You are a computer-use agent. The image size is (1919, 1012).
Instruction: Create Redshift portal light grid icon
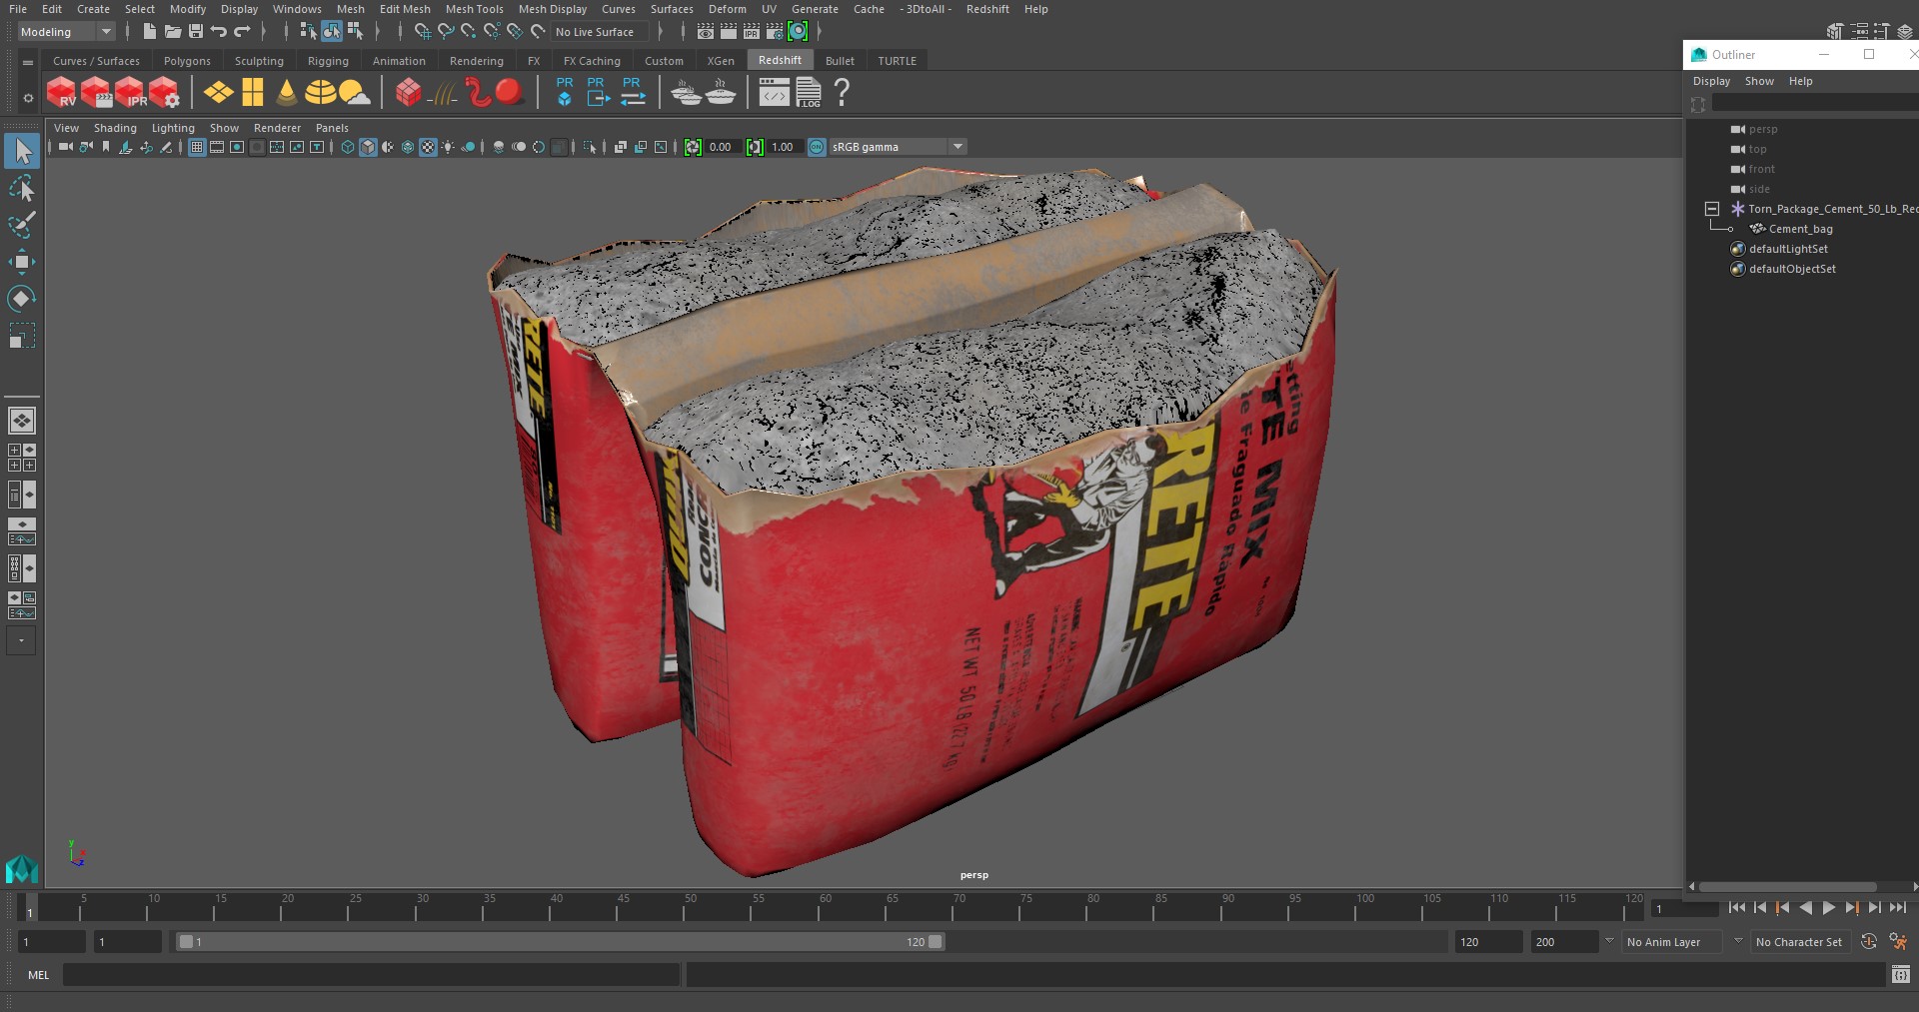[253, 93]
